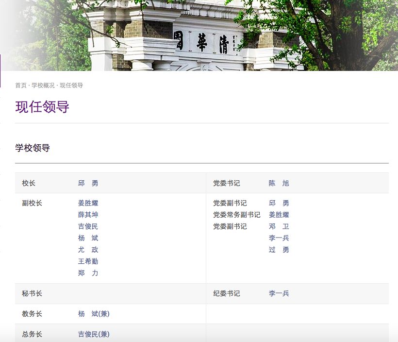This screenshot has height=342, width=398.
Task: Click 李一兵 next to 纪委书记
Action: click(278, 293)
